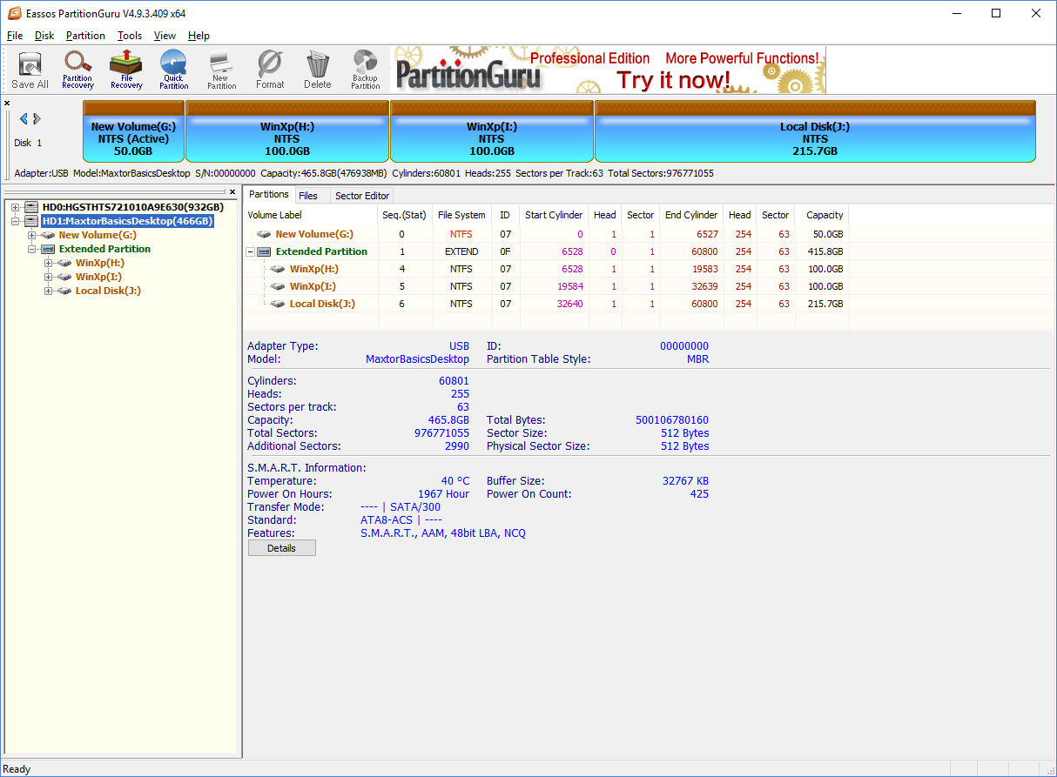Select the Local Disk(J:) partition block in disk map
This screenshot has width=1057, height=777.
click(x=815, y=131)
